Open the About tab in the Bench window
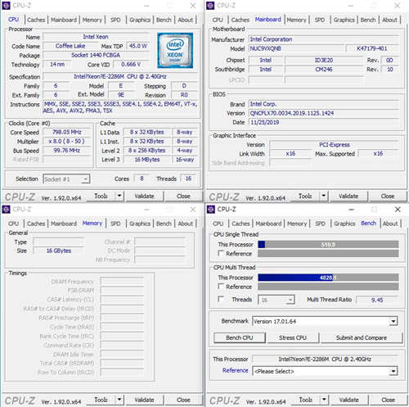The height and width of the screenshot is (407, 409). click(x=390, y=224)
